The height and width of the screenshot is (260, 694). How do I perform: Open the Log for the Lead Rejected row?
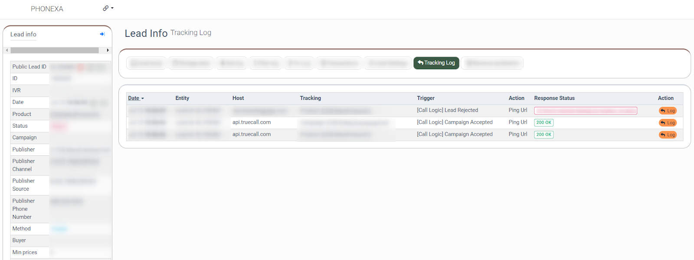pos(668,111)
